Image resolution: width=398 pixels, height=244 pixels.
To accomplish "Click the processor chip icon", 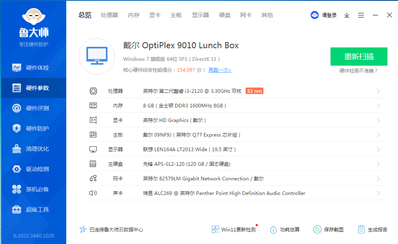I will click(x=93, y=91).
